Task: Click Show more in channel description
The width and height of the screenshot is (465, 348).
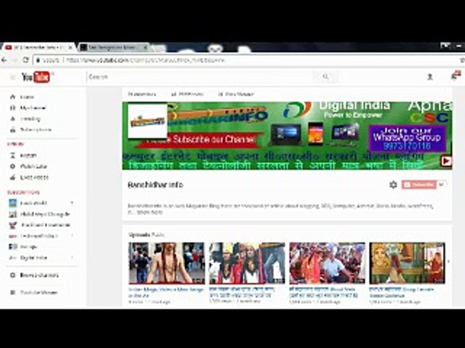Action: click(x=150, y=212)
